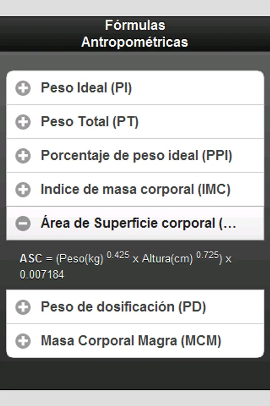Expand the Peso Ideal (PI) section label

pyautogui.click(x=86, y=88)
